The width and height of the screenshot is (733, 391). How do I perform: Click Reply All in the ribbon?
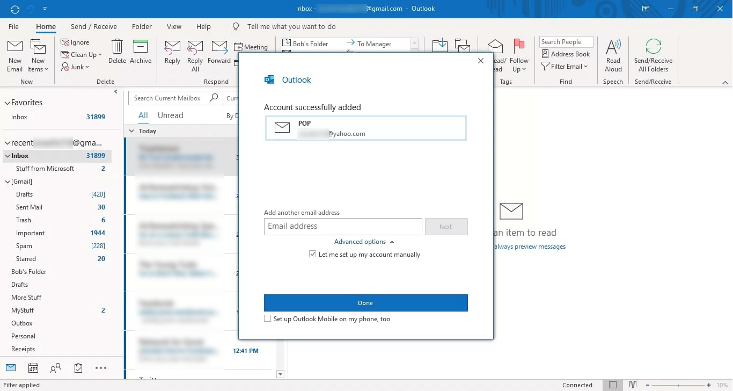(195, 56)
